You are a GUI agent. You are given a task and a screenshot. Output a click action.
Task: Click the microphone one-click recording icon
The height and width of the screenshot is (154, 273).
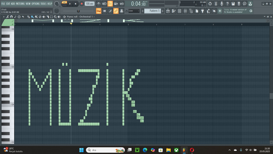[x=222, y=4]
